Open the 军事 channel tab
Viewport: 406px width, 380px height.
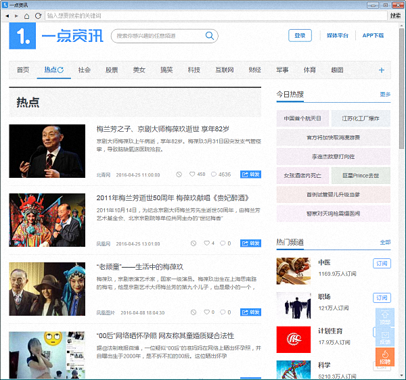click(x=282, y=70)
